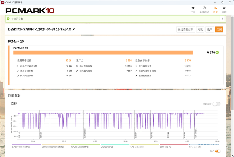
Task: Click the 性能数据 section heading
Action: pyautogui.click(x=14, y=95)
